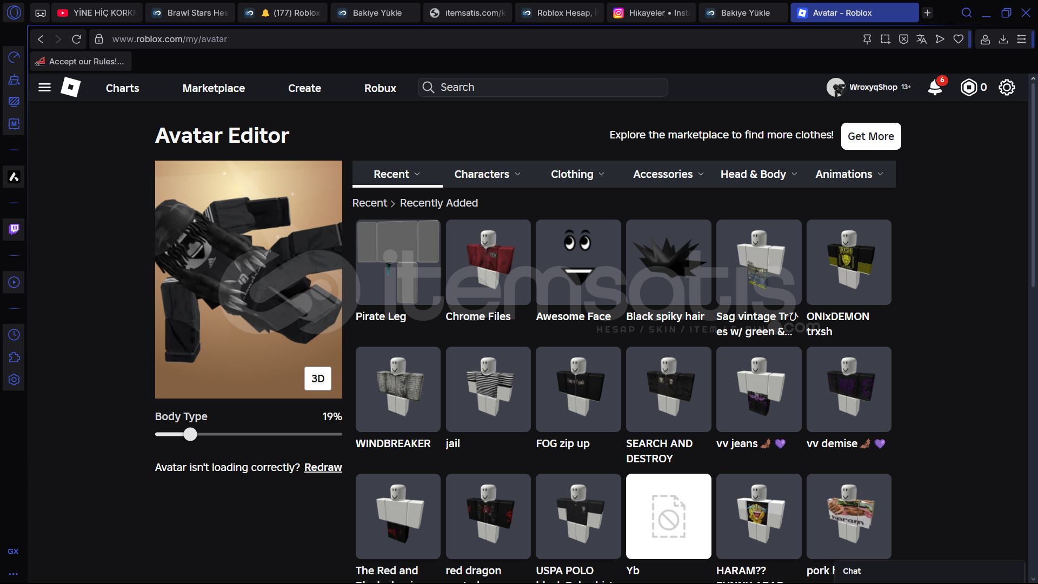Reload the page with the refresh icon
The image size is (1038, 584).
point(77,39)
